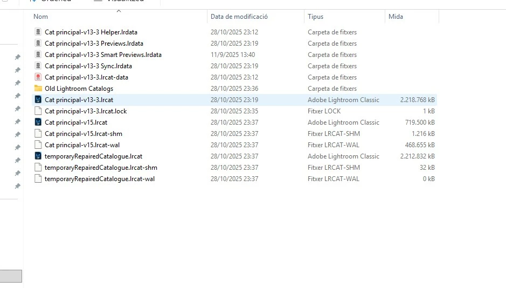The width and height of the screenshot is (506, 288).
Task: Select file name Cat principal-v13-3 Previews.lrdata
Action: [x=94, y=43]
